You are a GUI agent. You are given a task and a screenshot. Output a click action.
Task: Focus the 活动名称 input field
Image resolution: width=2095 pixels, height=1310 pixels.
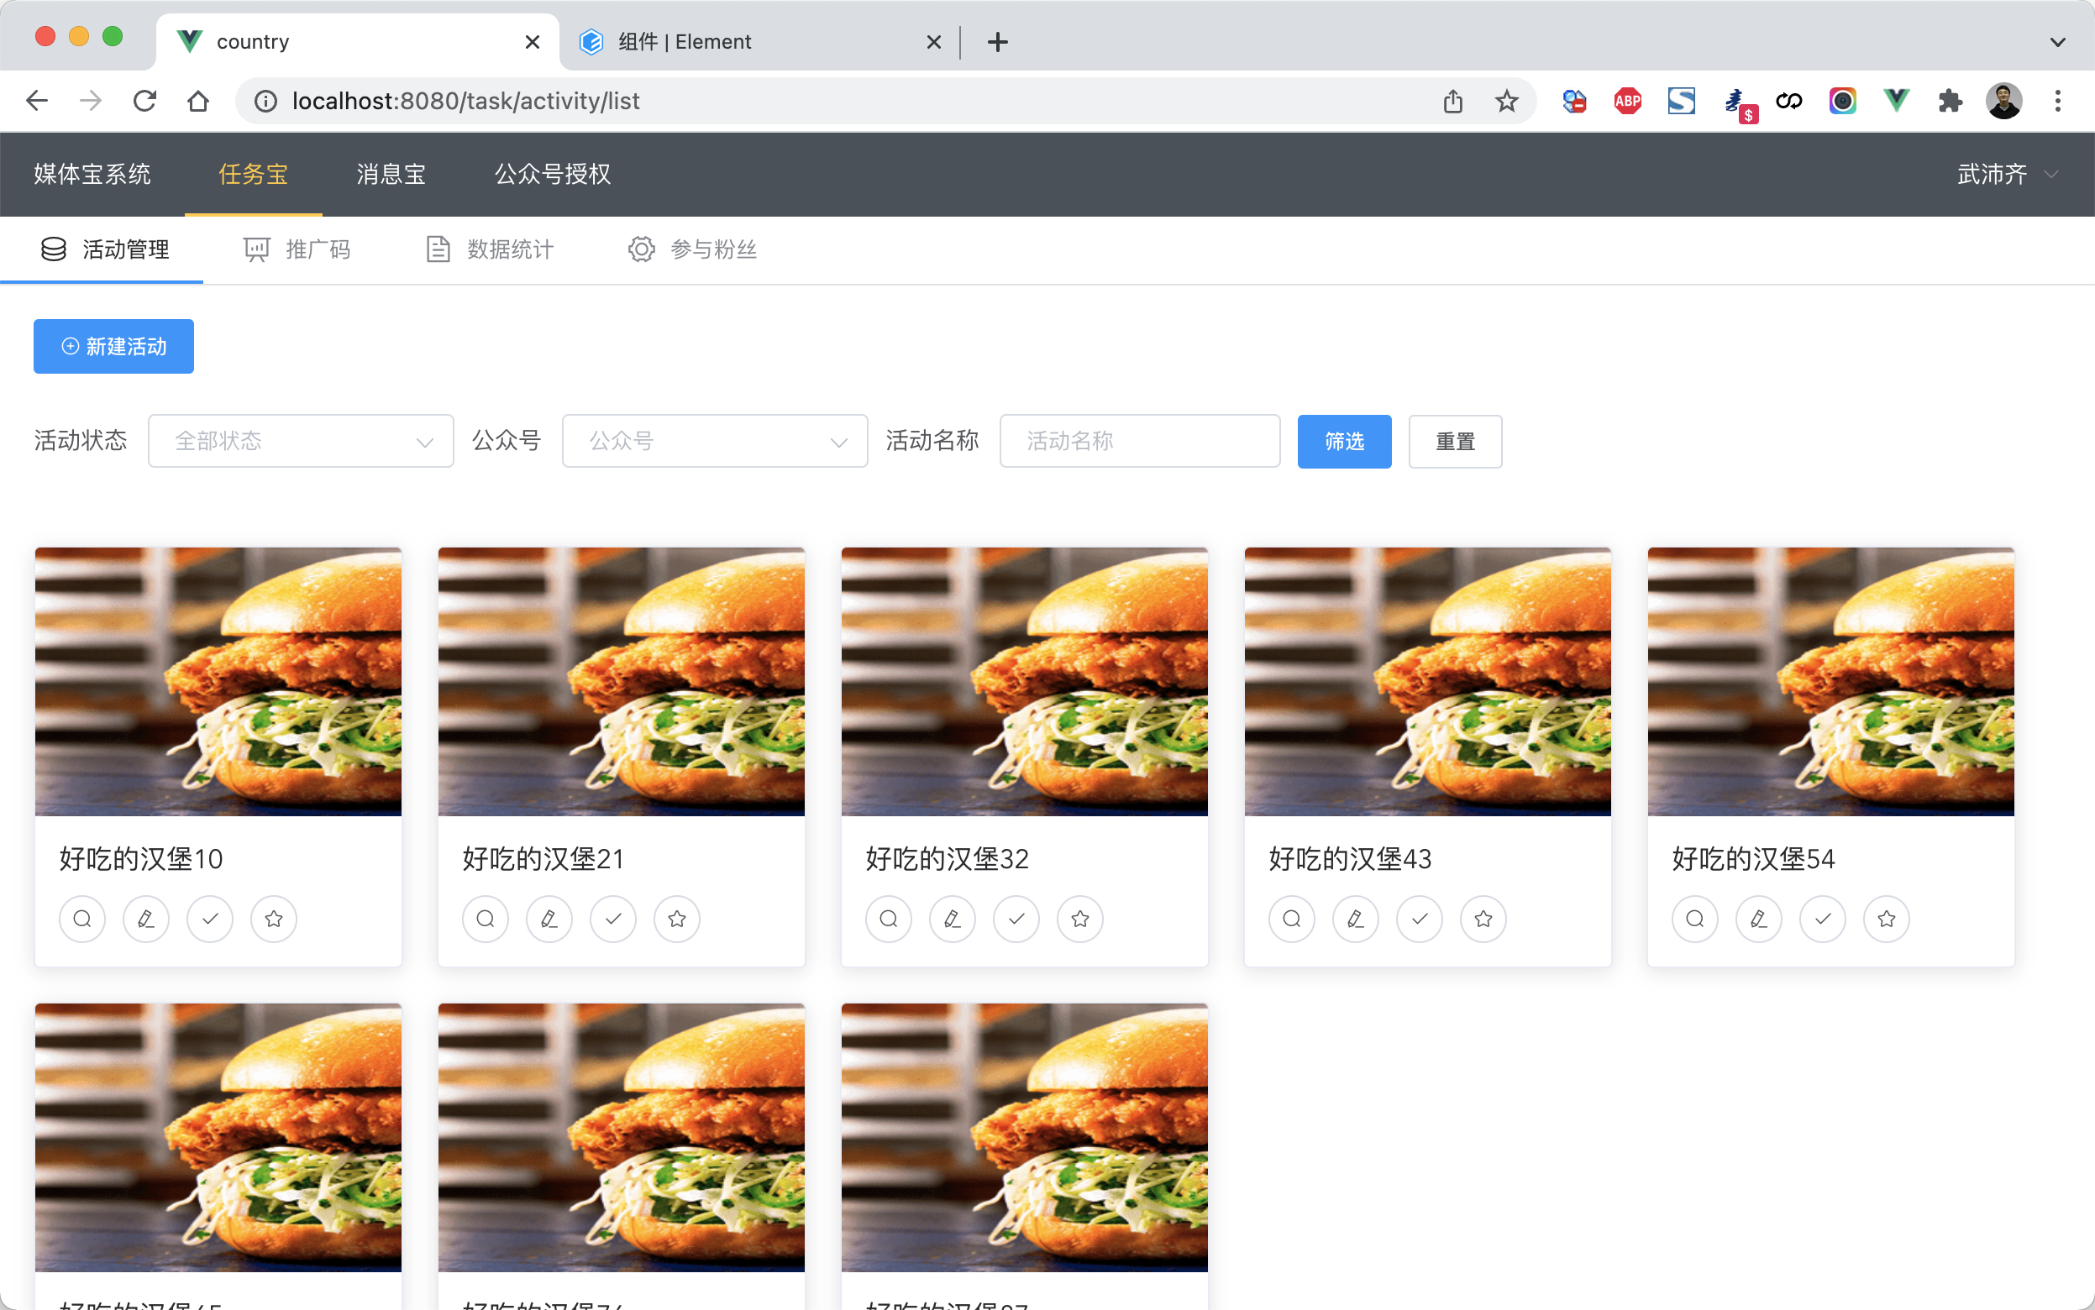(1140, 441)
